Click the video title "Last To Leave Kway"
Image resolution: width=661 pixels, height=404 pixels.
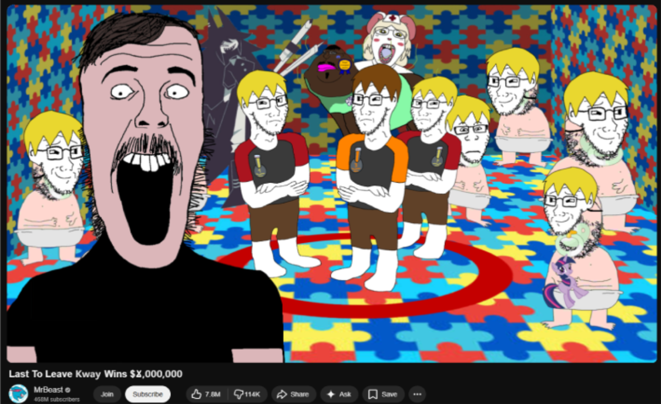95,374
